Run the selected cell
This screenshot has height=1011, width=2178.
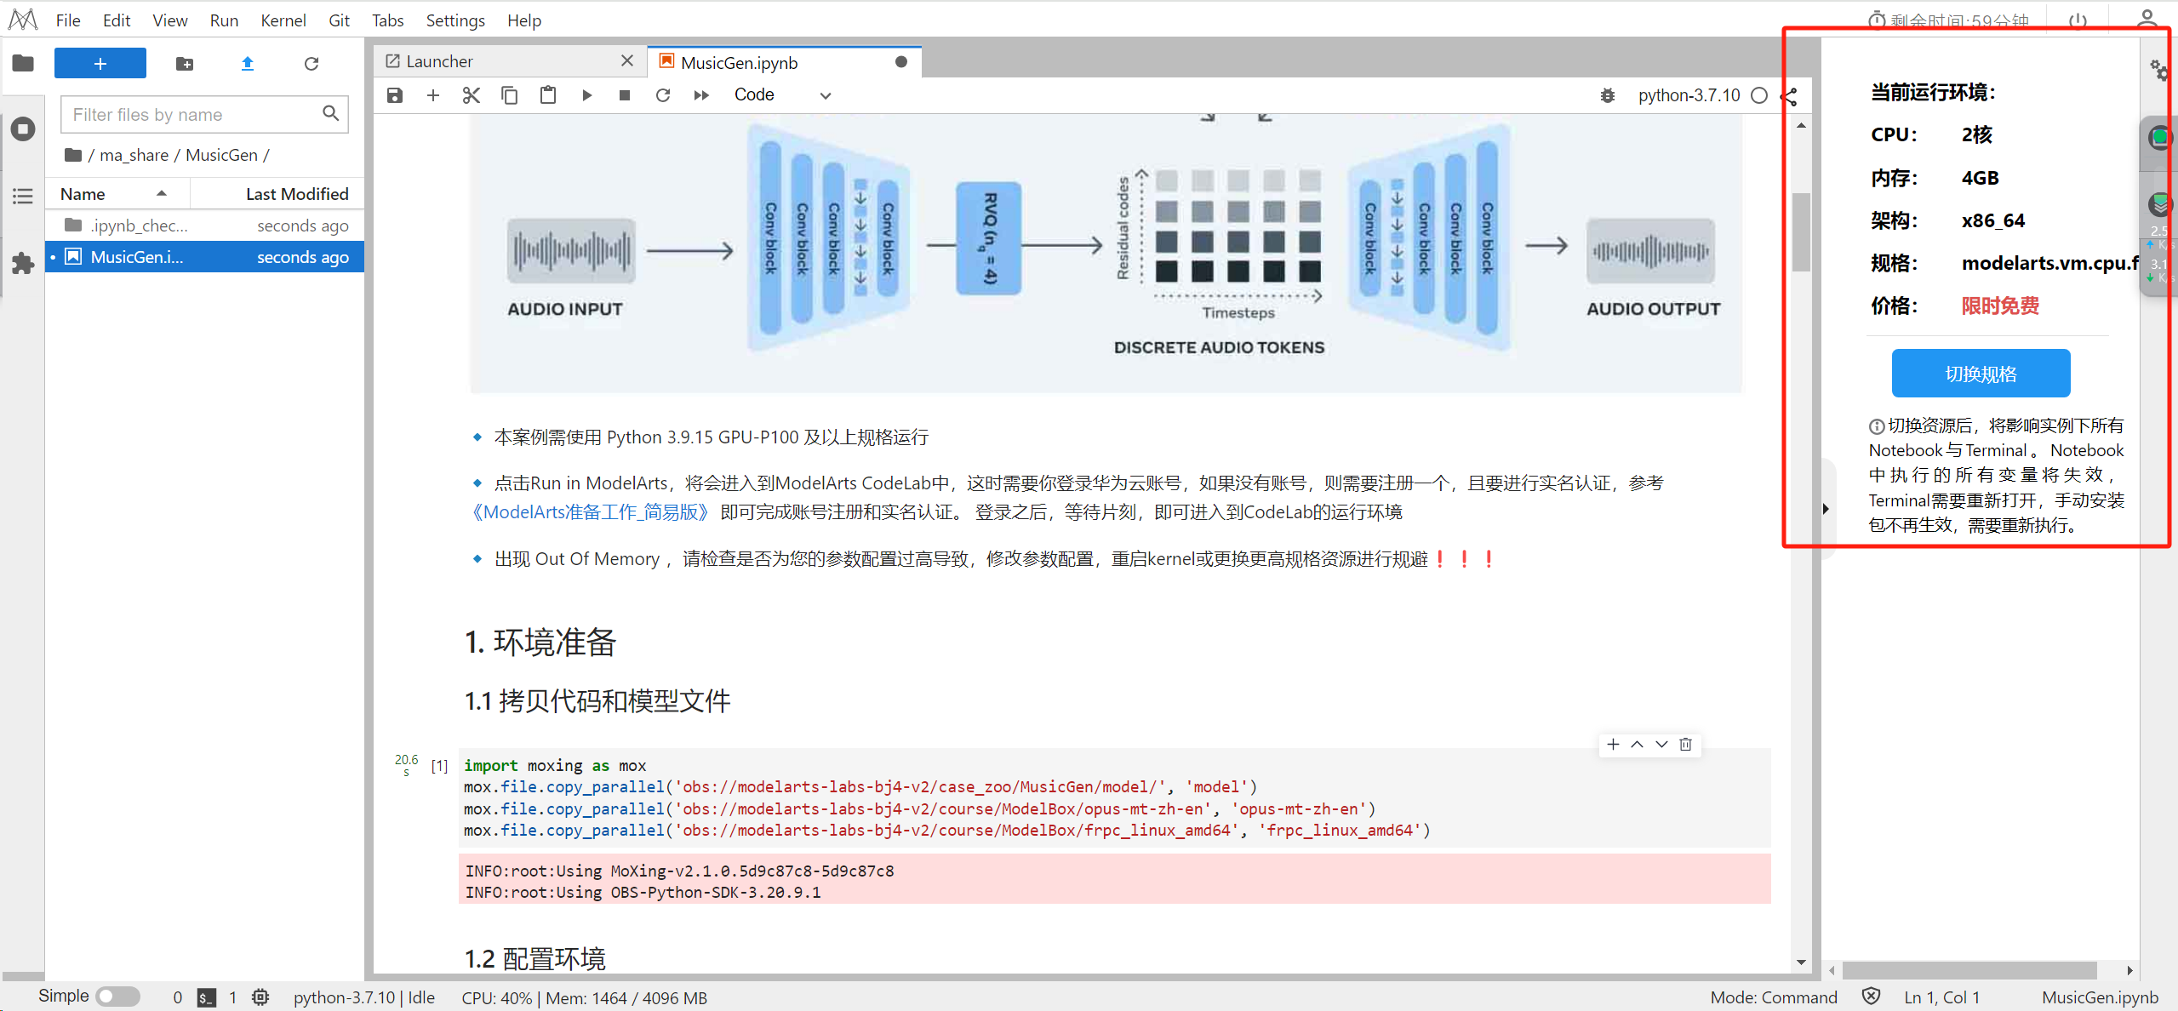[586, 95]
